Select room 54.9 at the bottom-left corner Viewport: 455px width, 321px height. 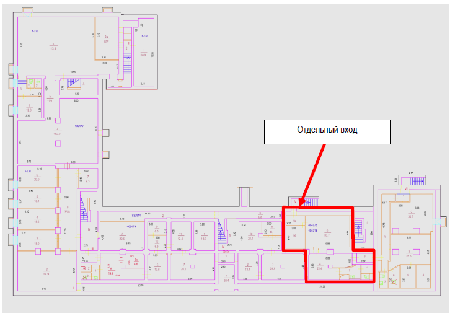[x=46, y=273]
